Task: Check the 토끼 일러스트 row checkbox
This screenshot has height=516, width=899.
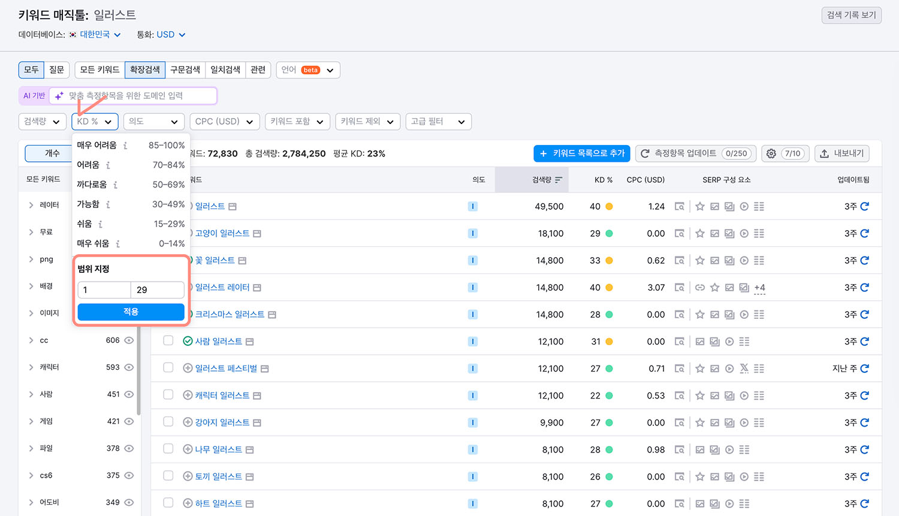Action: (x=168, y=475)
